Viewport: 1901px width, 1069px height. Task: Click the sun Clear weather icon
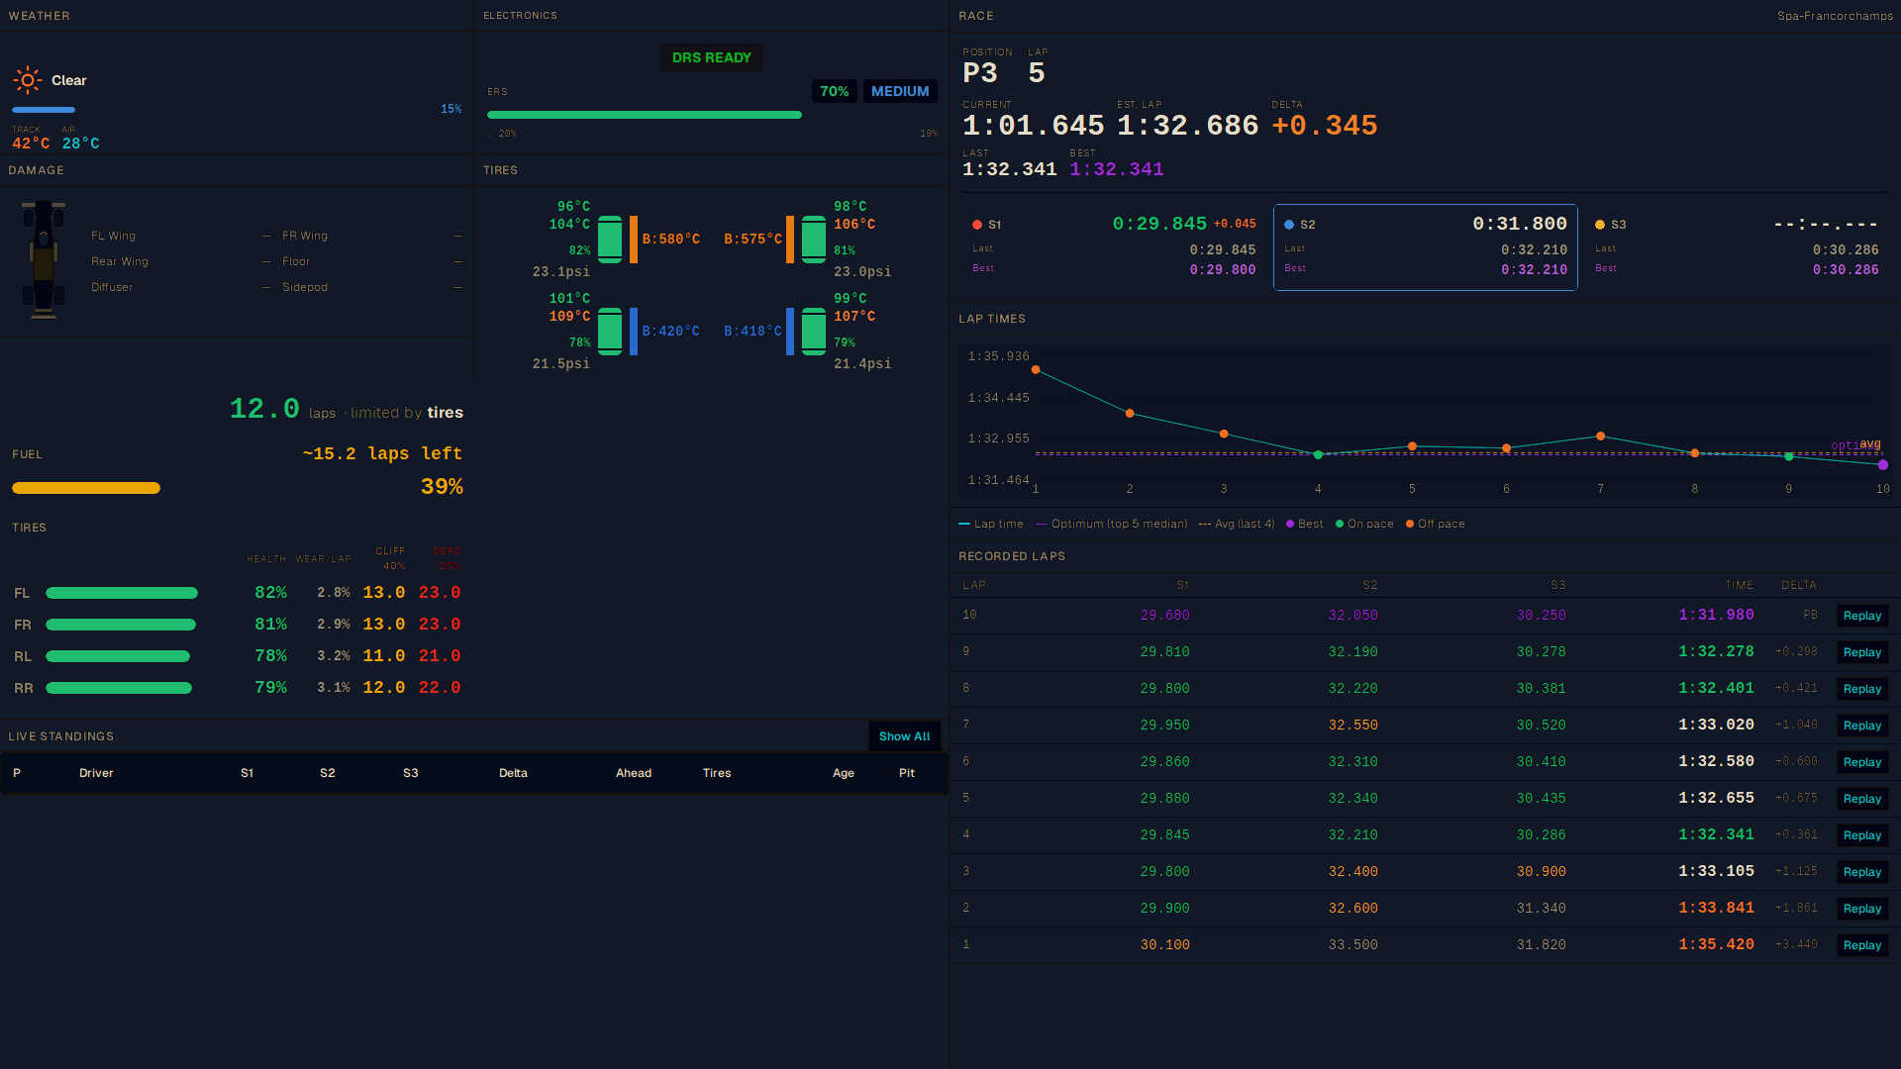pyautogui.click(x=28, y=80)
